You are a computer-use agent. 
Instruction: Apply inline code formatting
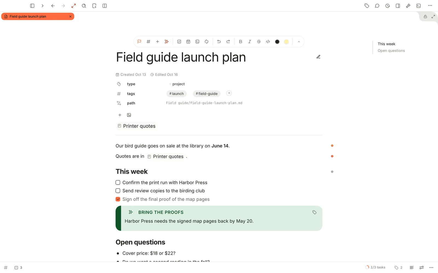tap(268, 41)
